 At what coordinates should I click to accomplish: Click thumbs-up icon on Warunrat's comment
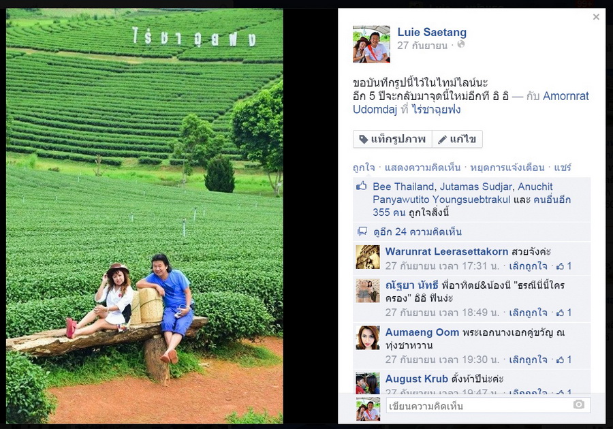click(561, 266)
